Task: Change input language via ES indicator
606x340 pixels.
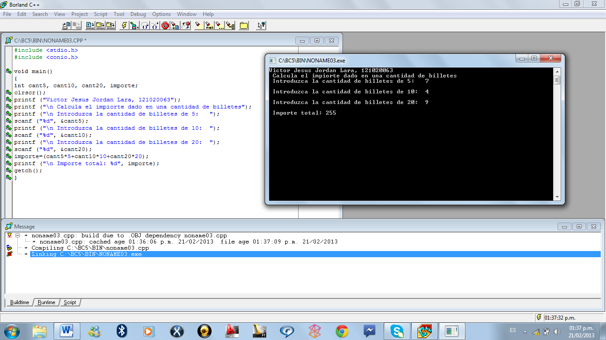Action: click(x=512, y=330)
